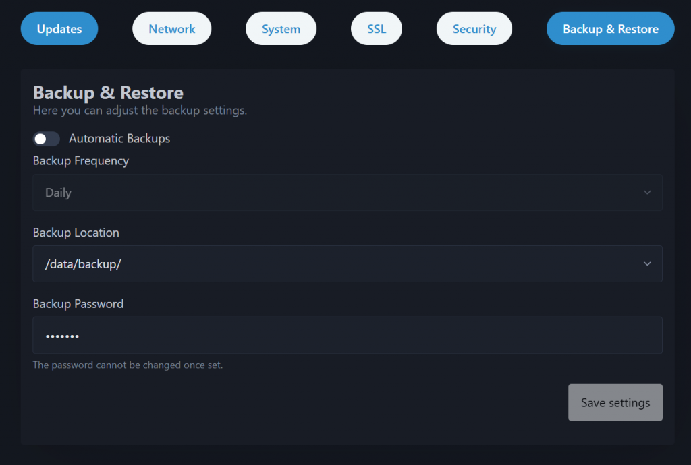
Task: Click the chevron arrow in Backup Location
Action: 647,264
